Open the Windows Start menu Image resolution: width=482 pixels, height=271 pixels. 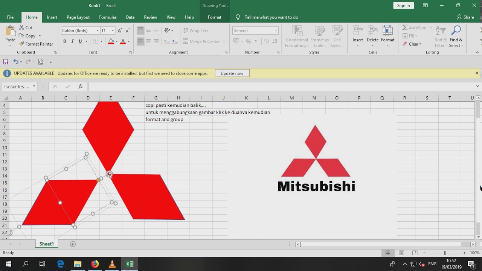[8, 264]
